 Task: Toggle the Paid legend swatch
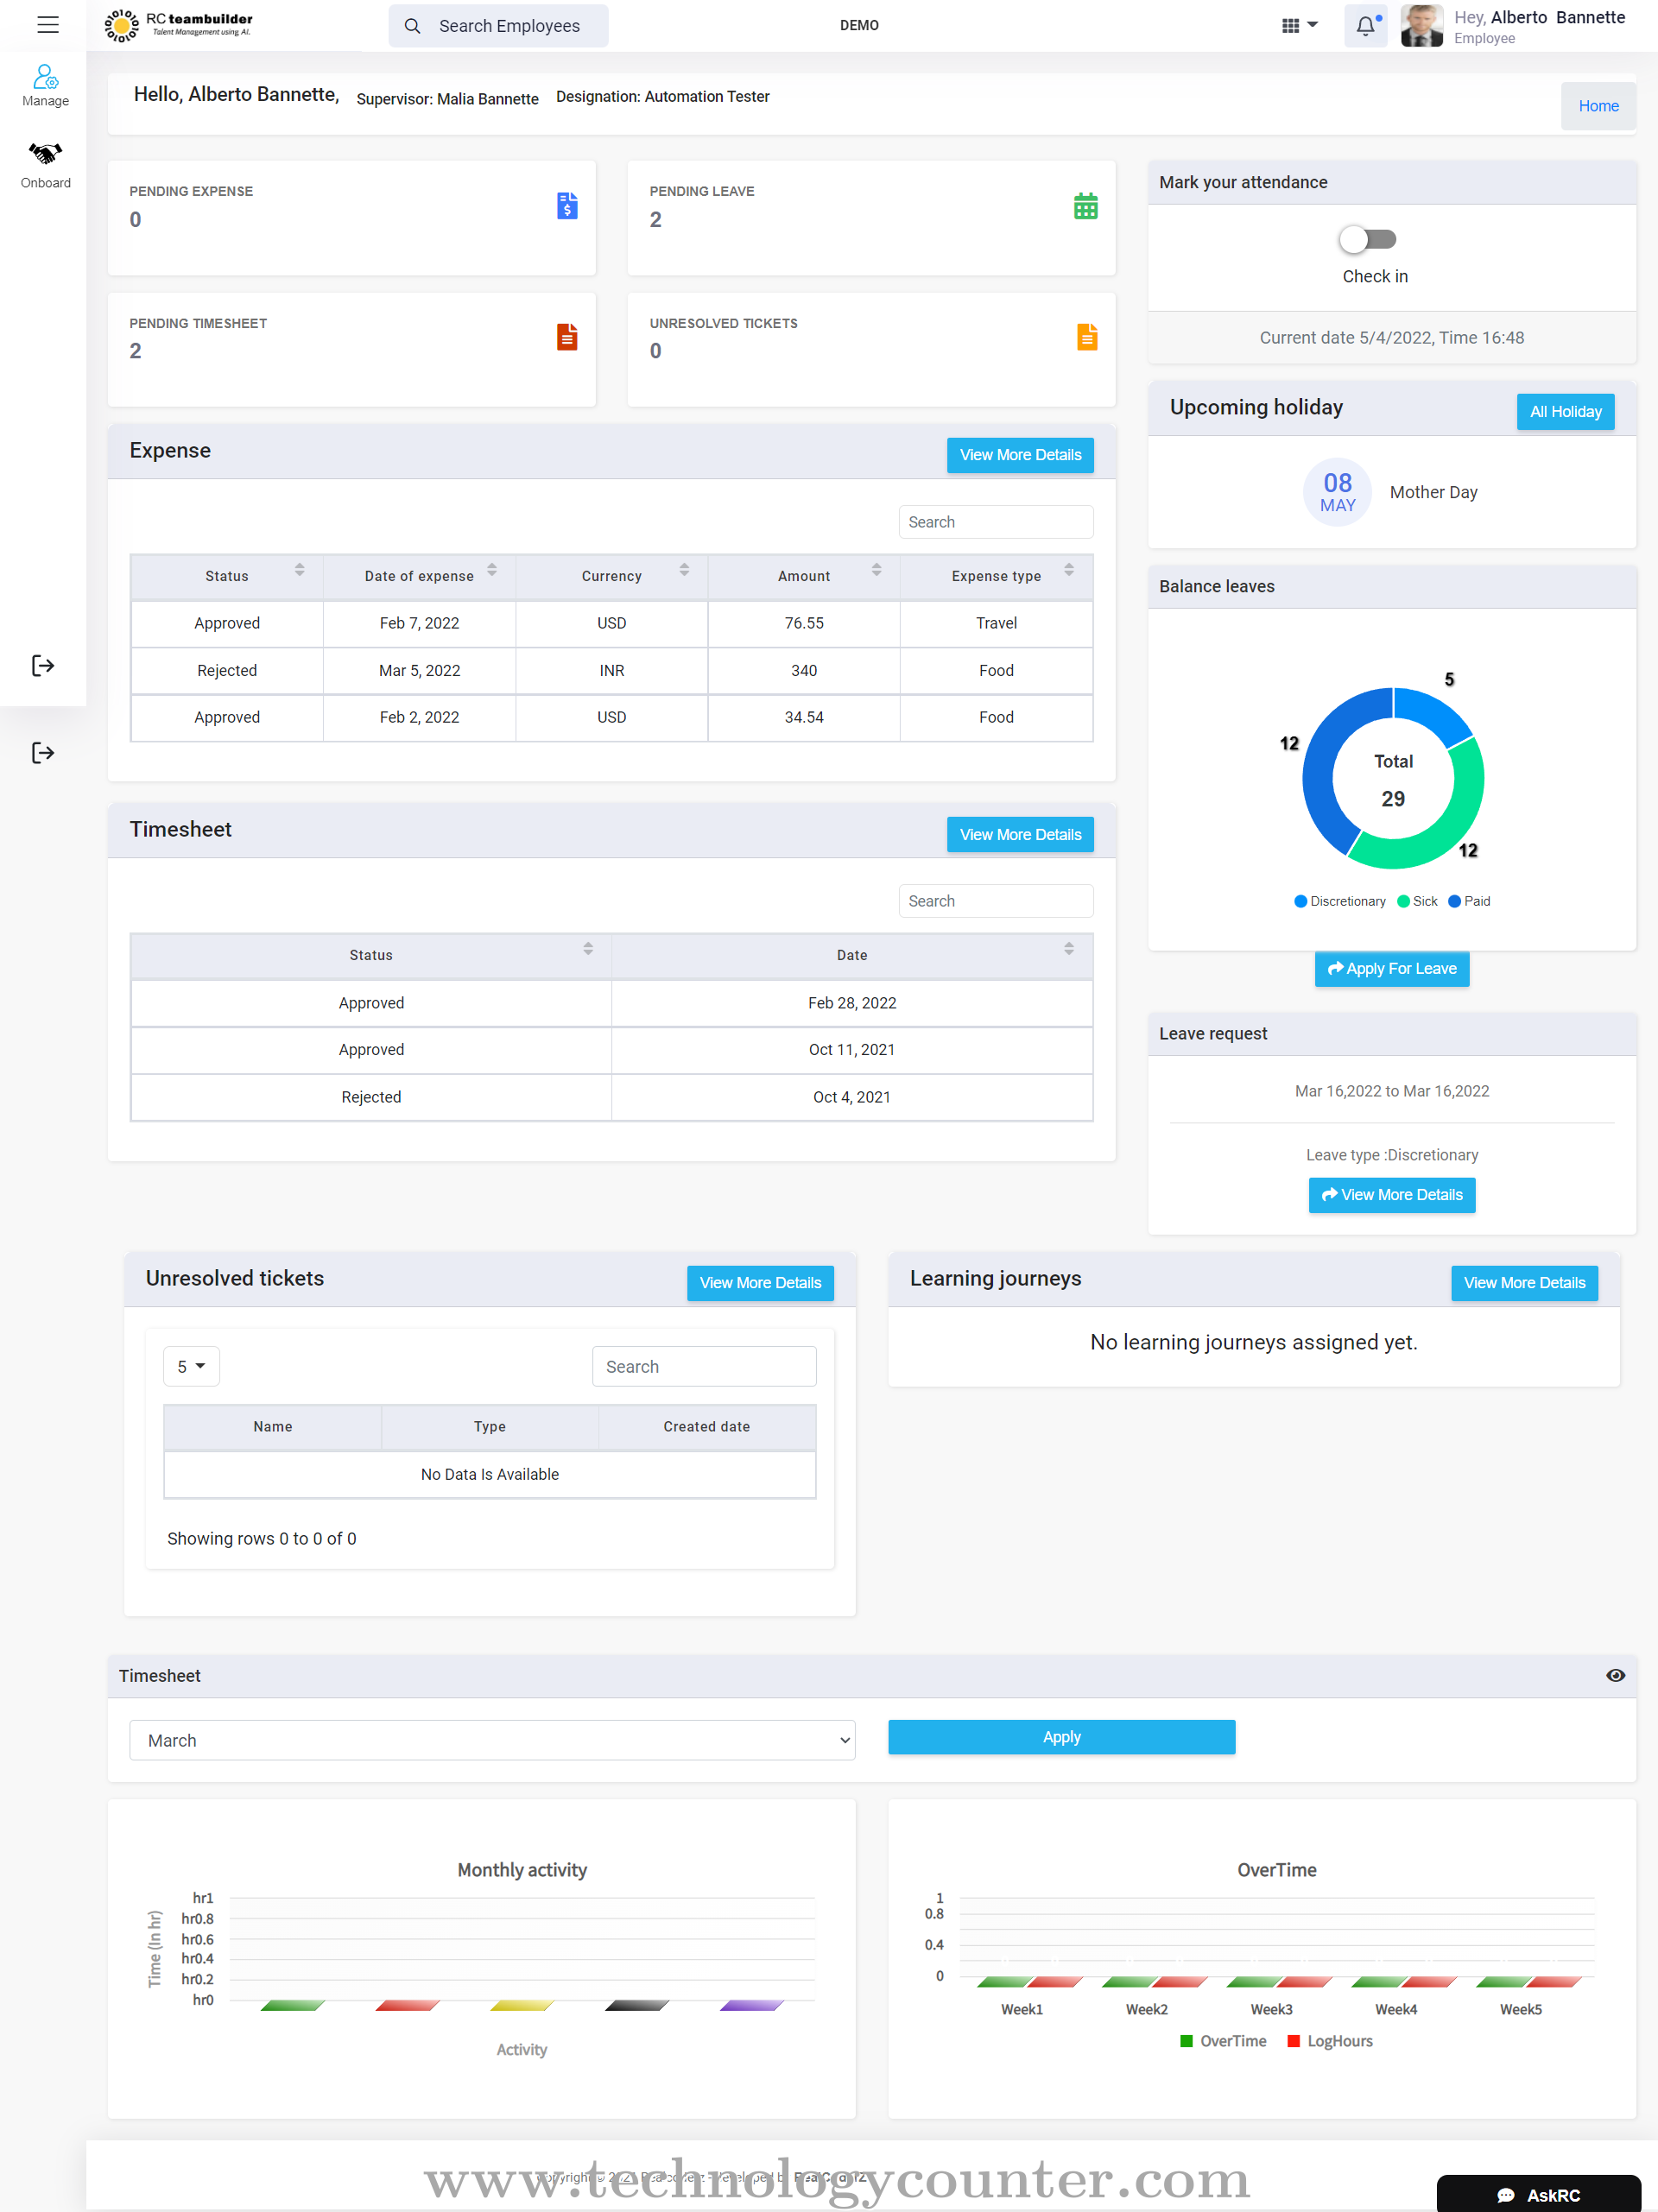pos(1455,901)
